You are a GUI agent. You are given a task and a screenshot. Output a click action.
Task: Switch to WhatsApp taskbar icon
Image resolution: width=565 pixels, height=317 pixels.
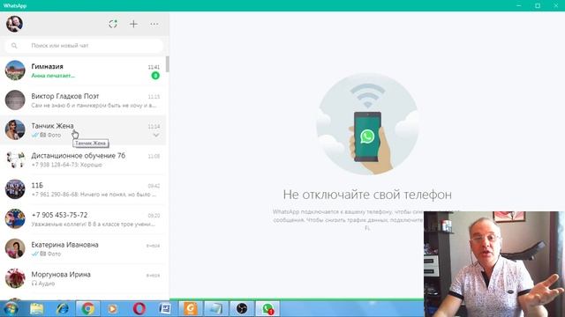[267, 309]
